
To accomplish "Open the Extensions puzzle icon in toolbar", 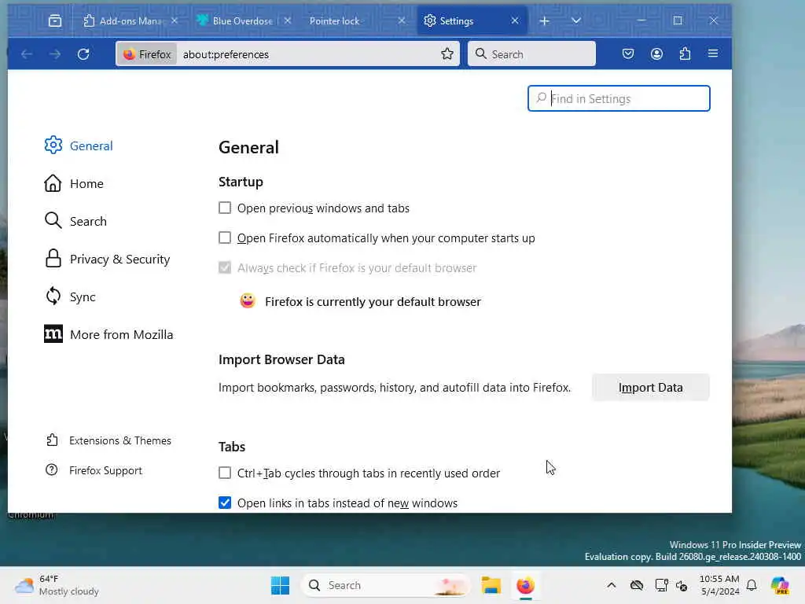I will point(685,53).
